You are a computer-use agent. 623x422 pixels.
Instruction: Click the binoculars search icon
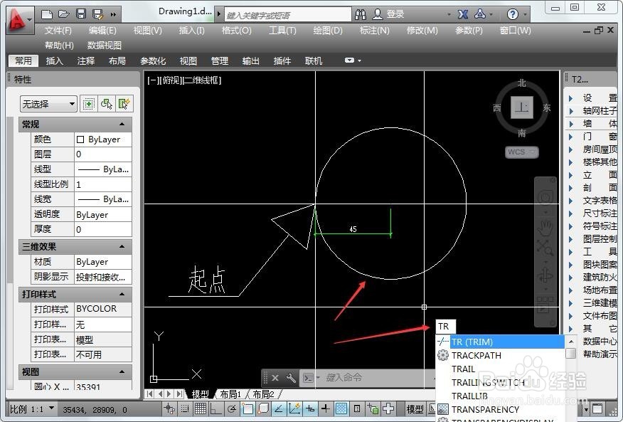pyautogui.click(x=361, y=15)
